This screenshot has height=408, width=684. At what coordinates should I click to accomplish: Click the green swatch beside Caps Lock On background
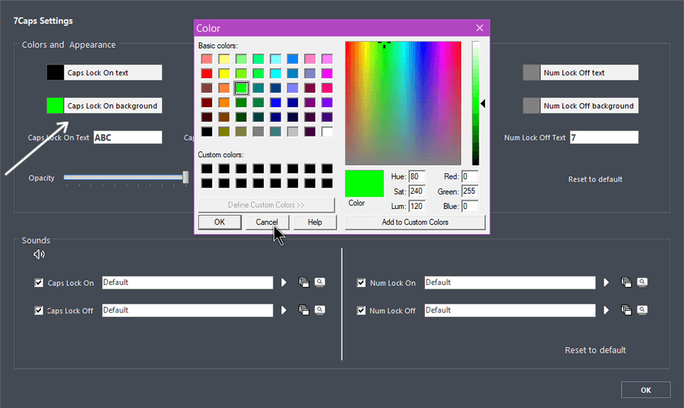(x=55, y=106)
